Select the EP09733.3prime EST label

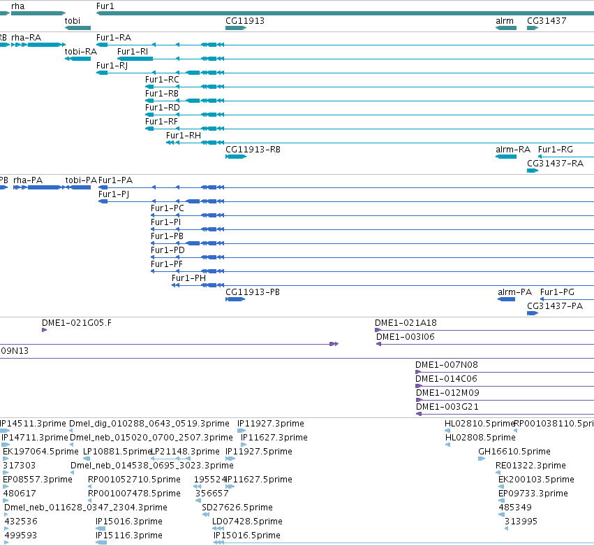533,494
